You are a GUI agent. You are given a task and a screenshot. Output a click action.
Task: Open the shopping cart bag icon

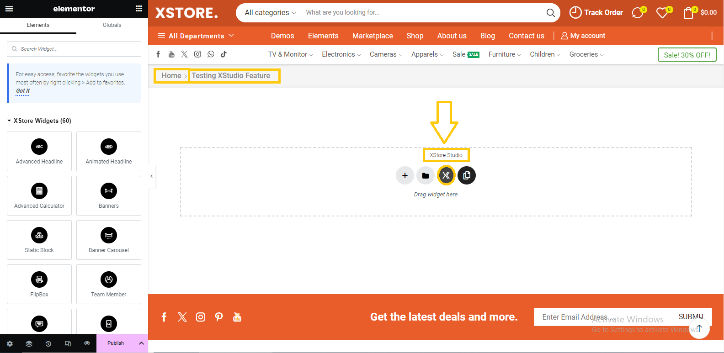pos(689,12)
